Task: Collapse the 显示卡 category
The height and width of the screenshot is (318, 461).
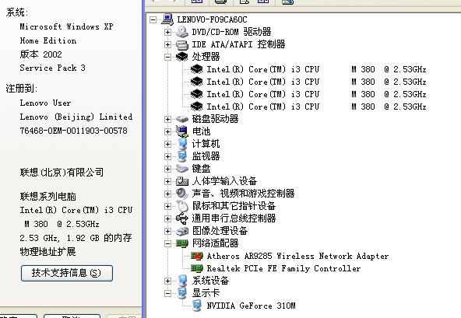Action: 167,293
